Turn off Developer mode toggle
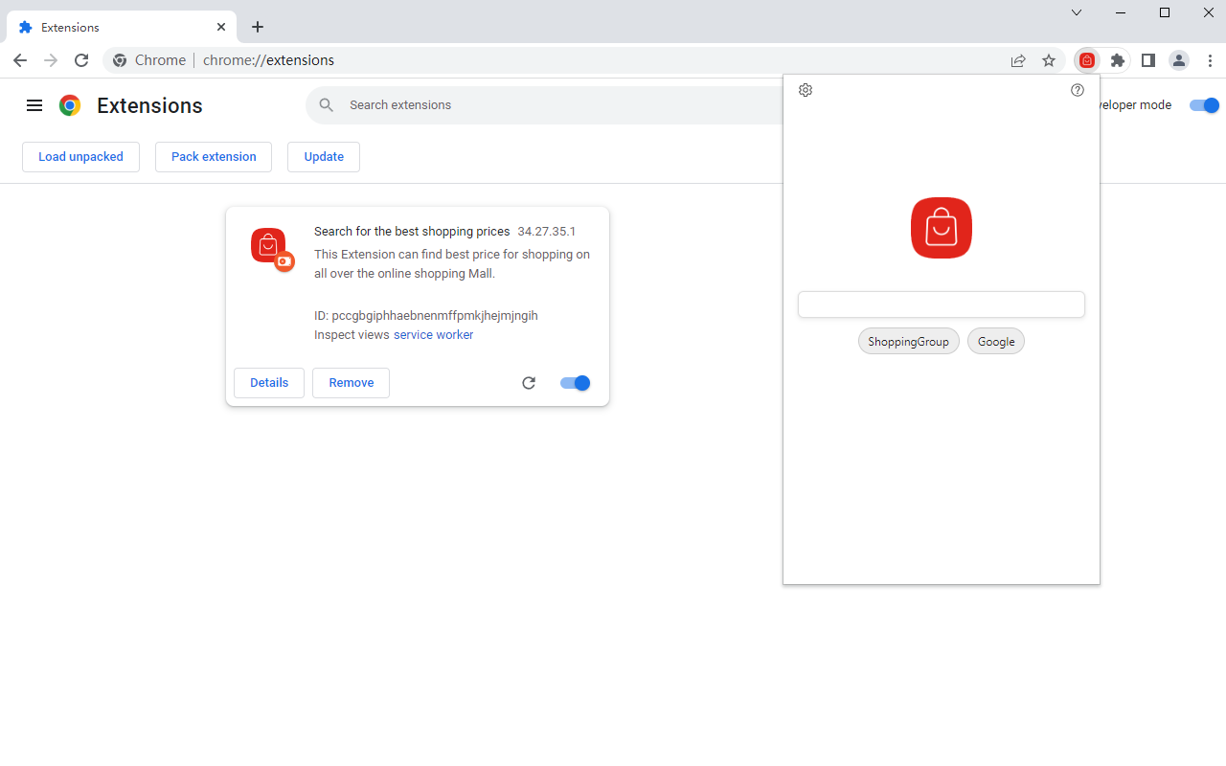 (x=1205, y=105)
